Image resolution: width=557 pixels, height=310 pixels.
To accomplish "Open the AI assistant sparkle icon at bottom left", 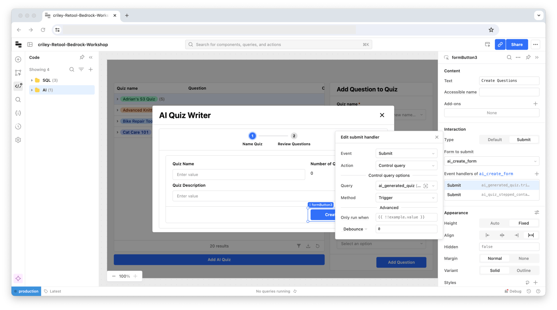I will [x=18, y=278].
